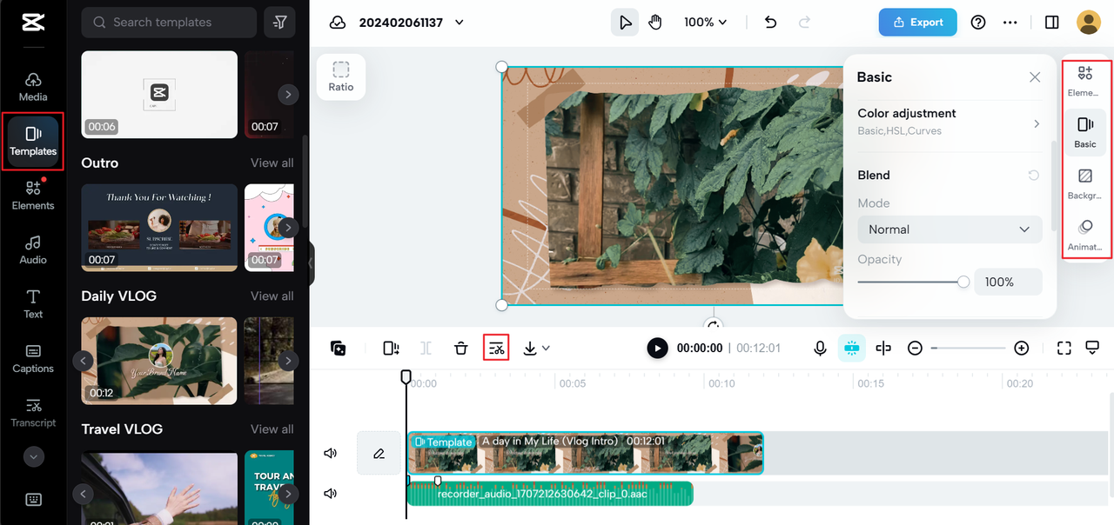
Task: Click the Opacity 100% value field
Action: pos(1008,282)
